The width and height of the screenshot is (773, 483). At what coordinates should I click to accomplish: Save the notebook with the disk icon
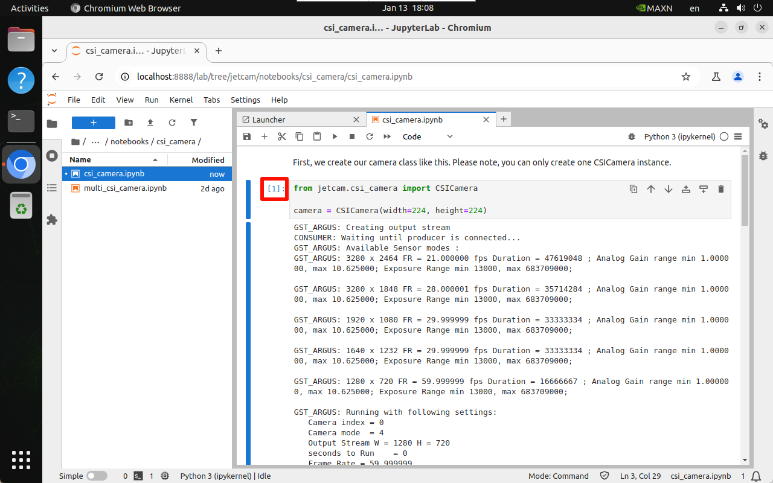pyautogui.click(x=246, y=137)
